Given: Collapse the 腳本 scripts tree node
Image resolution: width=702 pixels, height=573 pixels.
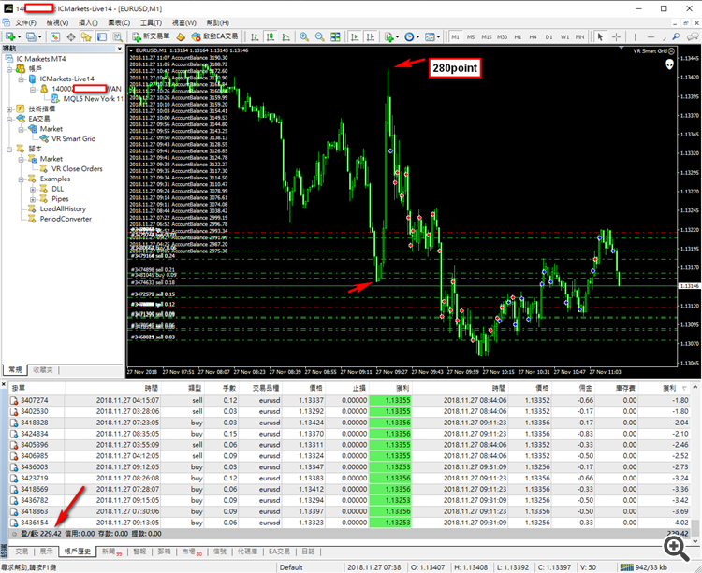Looking at the screenshot, I should (9, 149).
